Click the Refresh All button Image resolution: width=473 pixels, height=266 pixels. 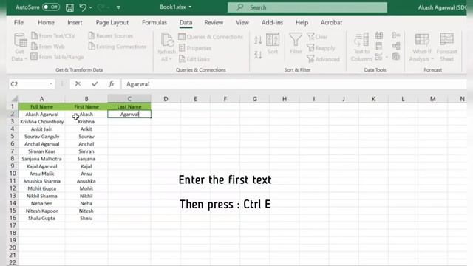pos(166,47)
